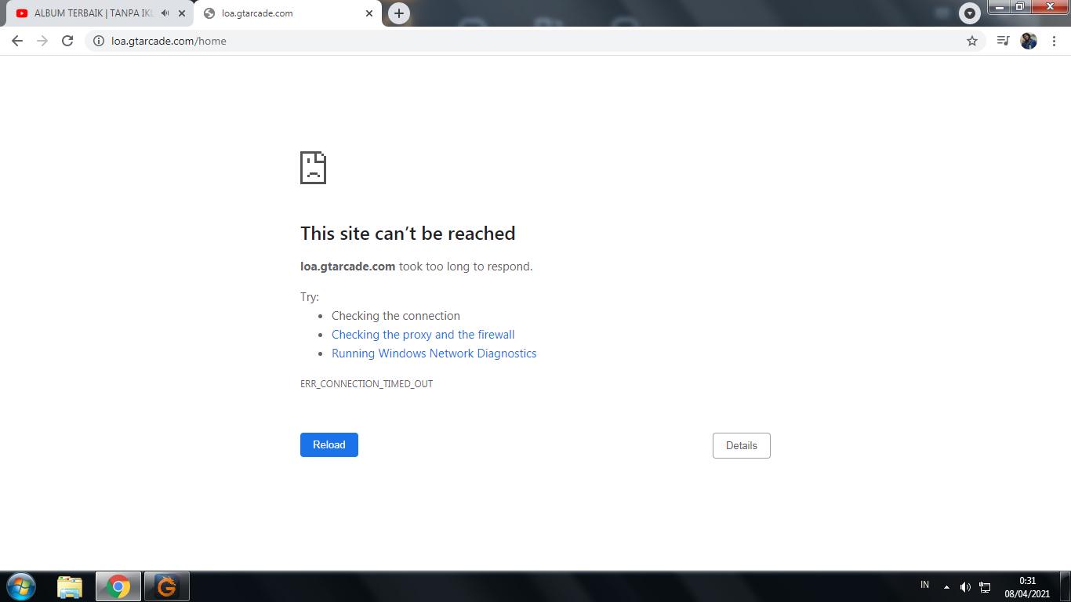
Task: Close the Chrome window
Action: (x=1050, y=7)
